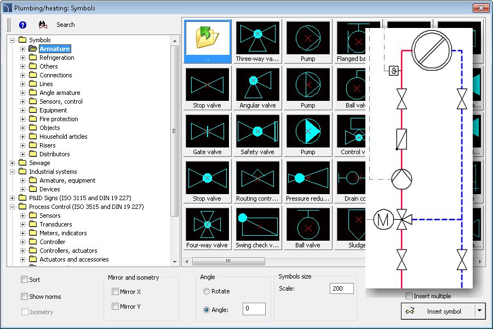Select the Four-way valve symbol
The height and width of the screenshot is (329, 493).
tap(208, 228)
